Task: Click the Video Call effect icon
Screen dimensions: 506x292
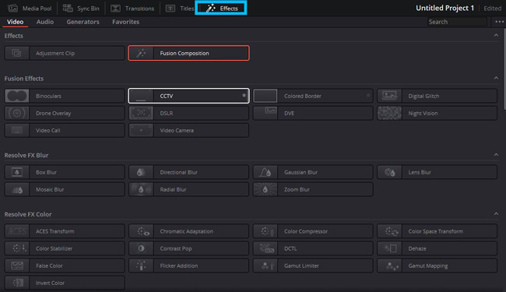Action: [17, 130]
